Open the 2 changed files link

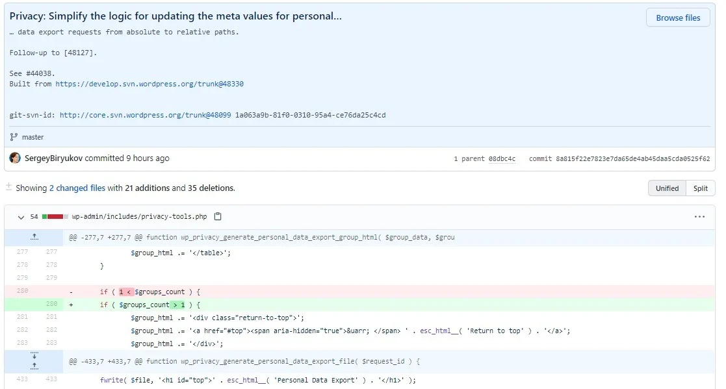click(x=77, y=188)
